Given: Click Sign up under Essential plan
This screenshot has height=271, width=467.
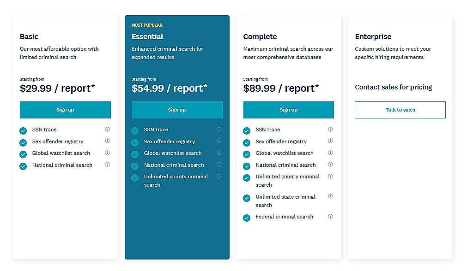Looking at the screenshot, I should point(177,110).
